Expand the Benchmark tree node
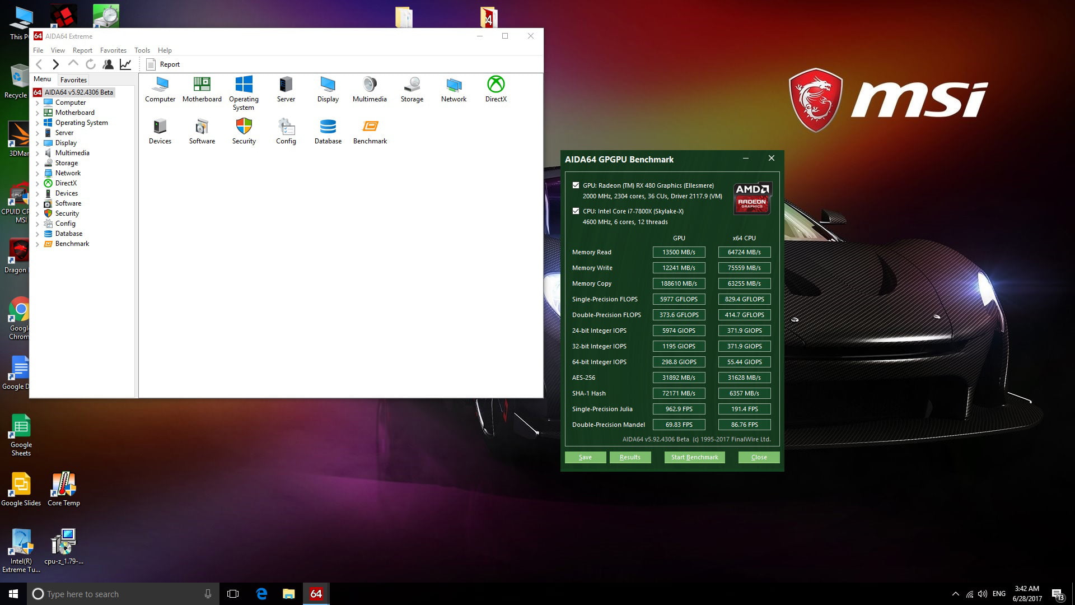This screenshot has width=1075, height=605. click(x=38, y=244)
